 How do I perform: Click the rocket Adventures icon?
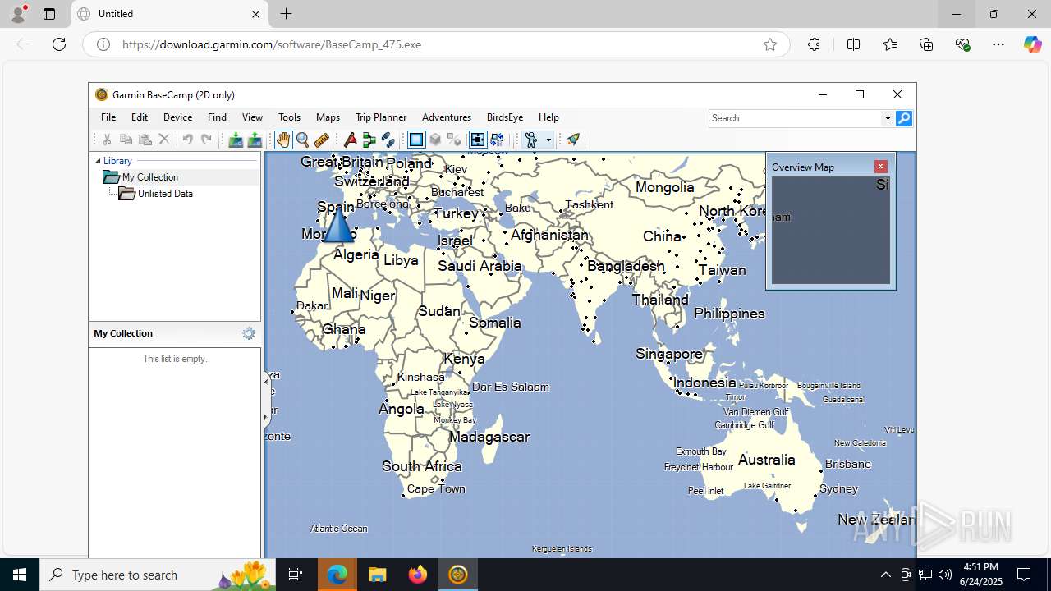click(x=573, y=140)
